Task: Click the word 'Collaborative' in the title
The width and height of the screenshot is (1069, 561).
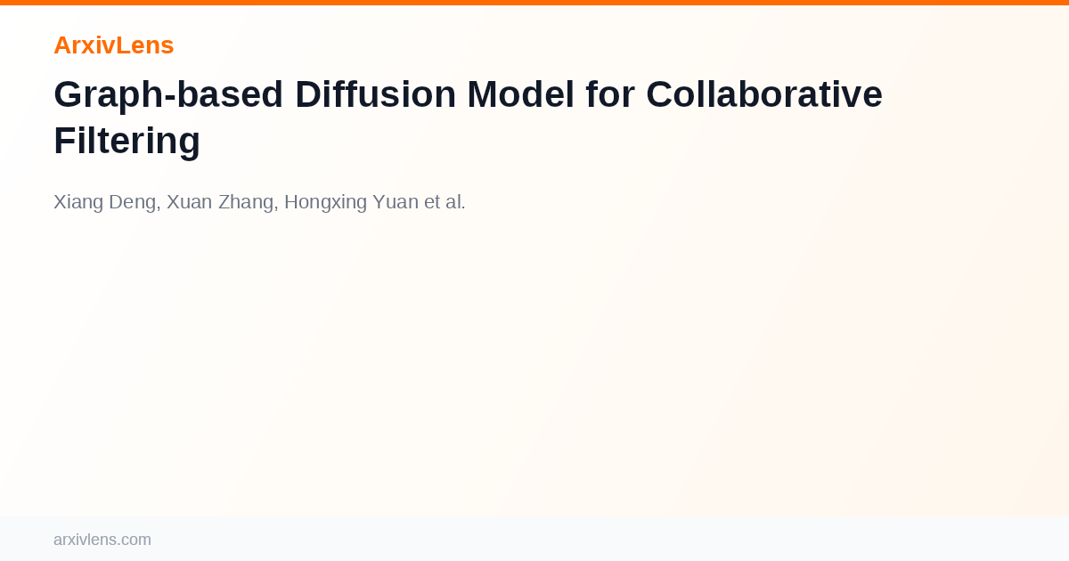Action: (x=764, y=94)
